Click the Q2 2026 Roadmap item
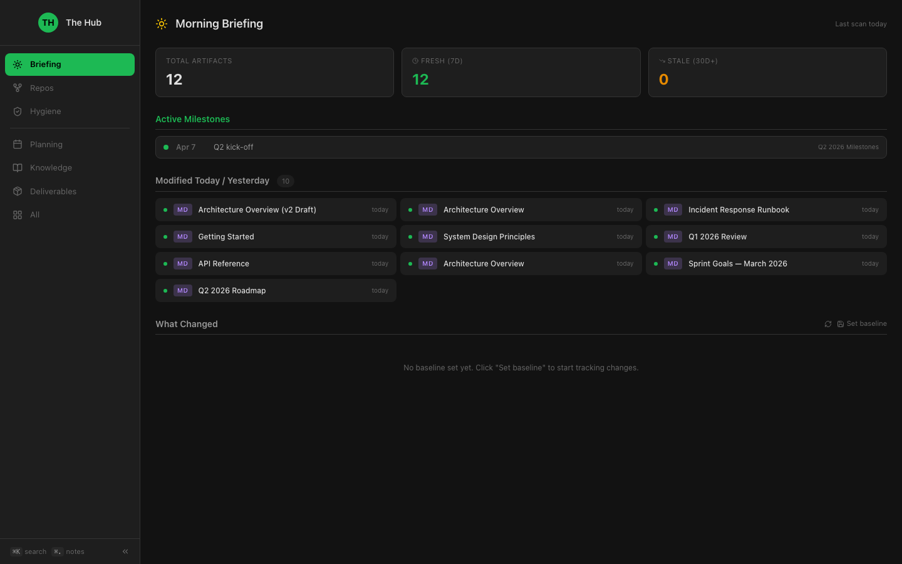 tap(232, 291)
